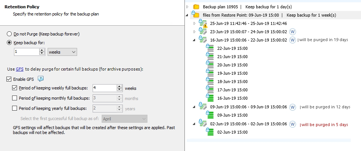Image resolution: width=361 pixels, height=151 pixels.
Task: Click the Keep backup for number field
Action: [26, 52]
